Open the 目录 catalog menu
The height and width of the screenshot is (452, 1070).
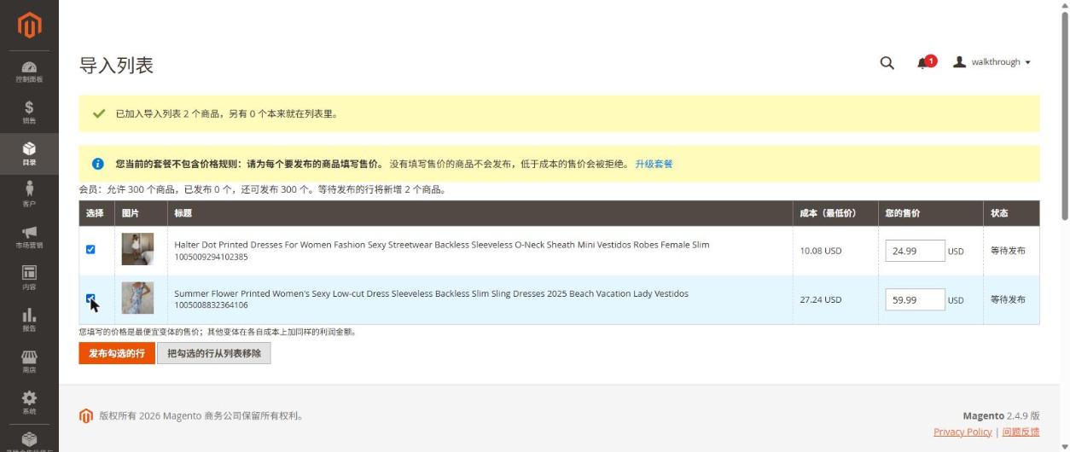[29, 154]
